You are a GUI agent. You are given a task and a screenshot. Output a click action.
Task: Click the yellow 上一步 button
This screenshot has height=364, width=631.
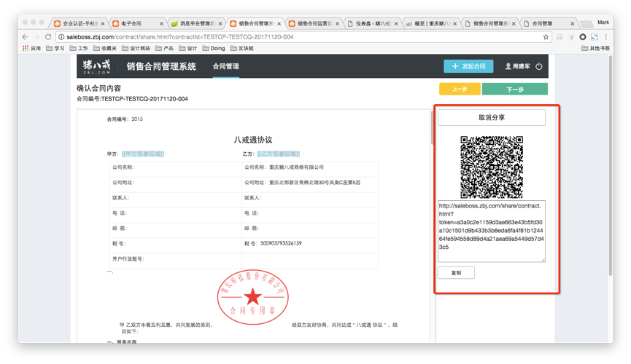pos(460,90)
